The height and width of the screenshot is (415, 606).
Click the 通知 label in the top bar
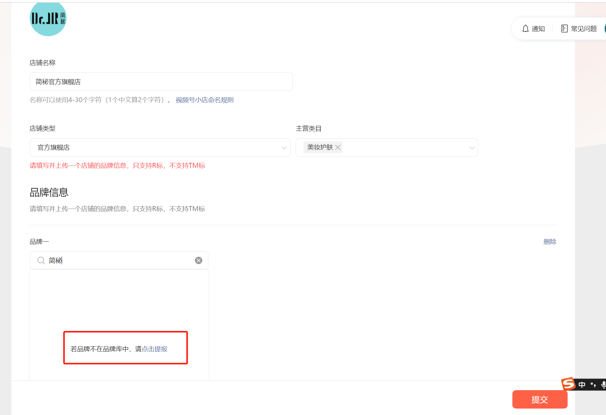pos(538,29)
